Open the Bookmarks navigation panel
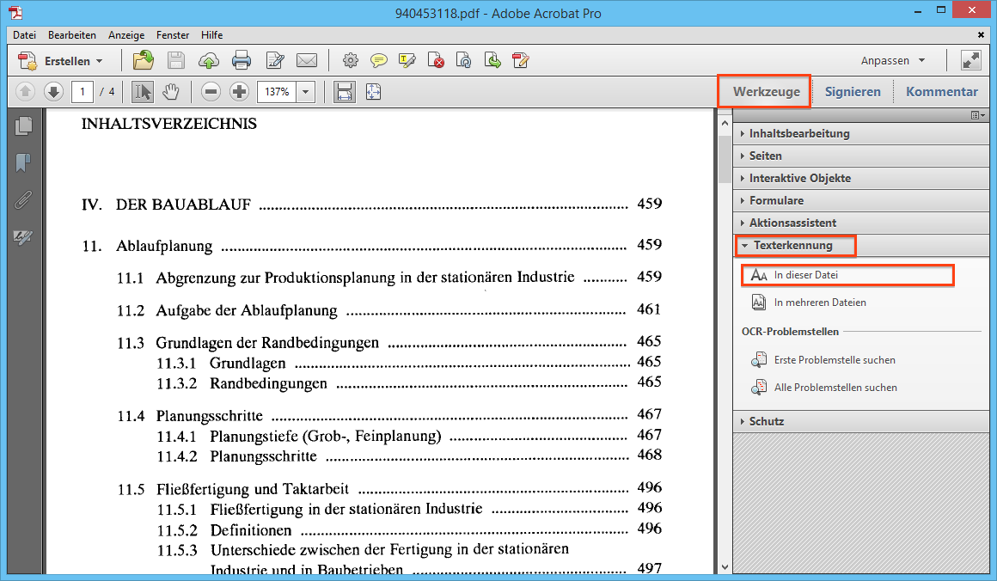 23,163
